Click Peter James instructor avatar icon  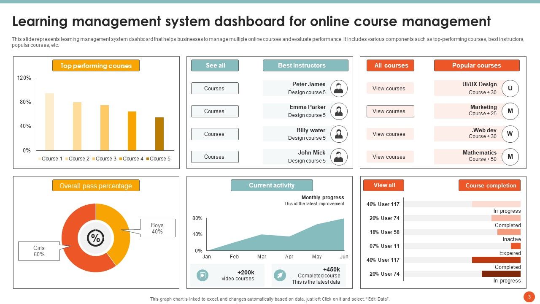338,88
